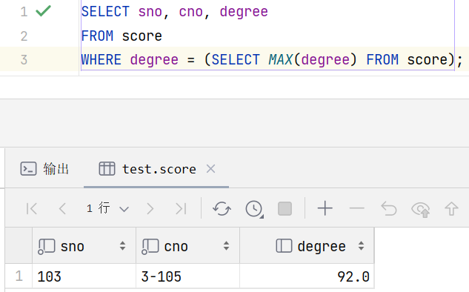This screenshot has width=469, height=292.
Task: Revert changes with undo arrow
Action: pyautogui.click(x=389, y=208)
